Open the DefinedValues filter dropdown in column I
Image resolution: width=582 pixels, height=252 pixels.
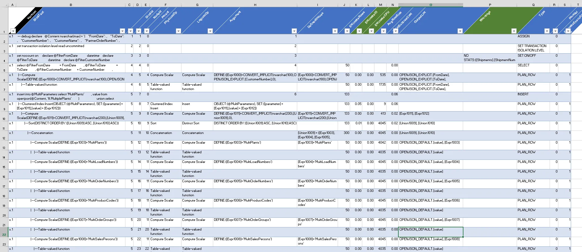[335, 31]
